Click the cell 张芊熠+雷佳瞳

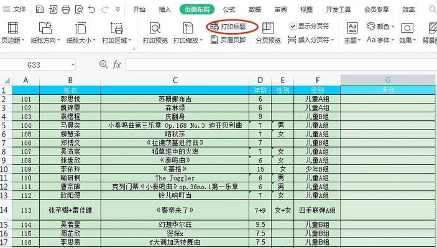pyautogui.click(x=70, y=210)
